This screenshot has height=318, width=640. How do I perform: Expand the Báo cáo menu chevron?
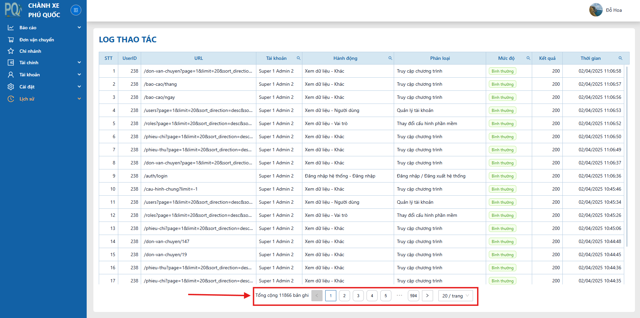tap(79, 28)
